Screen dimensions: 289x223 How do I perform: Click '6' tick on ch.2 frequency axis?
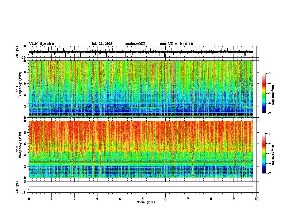pos(26,144)
